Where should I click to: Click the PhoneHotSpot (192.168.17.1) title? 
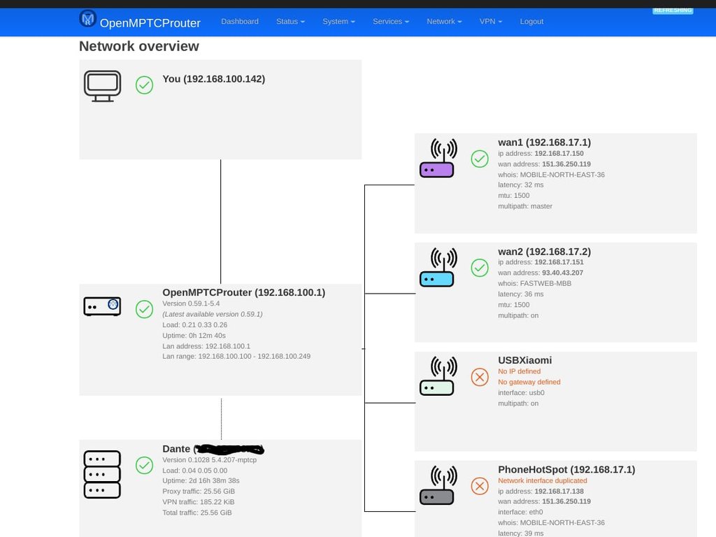click(x=566, y=470)
